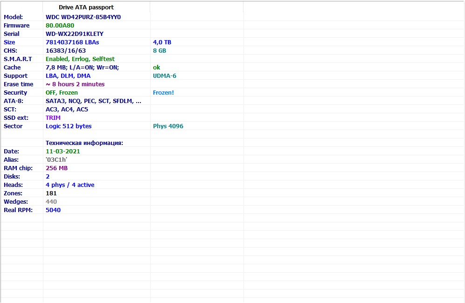465x303 pixels.
Task: Click the model value 'WDC WD42PURZ-85B4YY0'
Action: (x=83, y=17)
